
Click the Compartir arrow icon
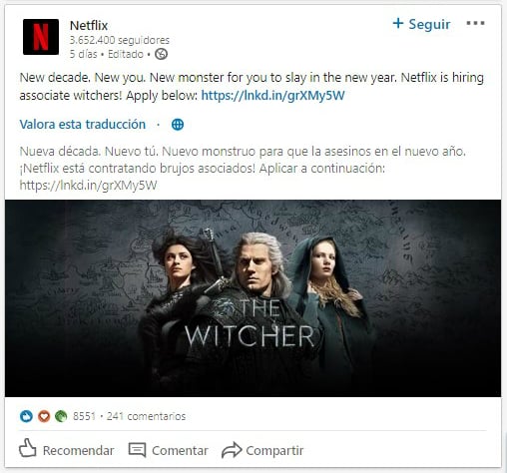click(x=232, y=450)
